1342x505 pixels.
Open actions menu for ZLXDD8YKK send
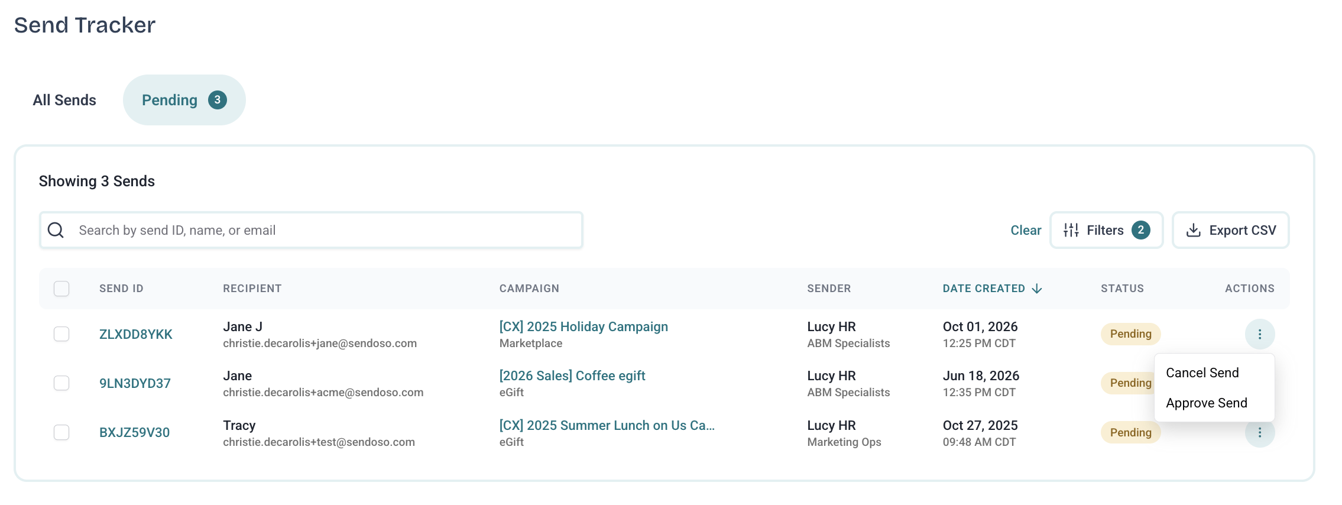coord(1259,334)
